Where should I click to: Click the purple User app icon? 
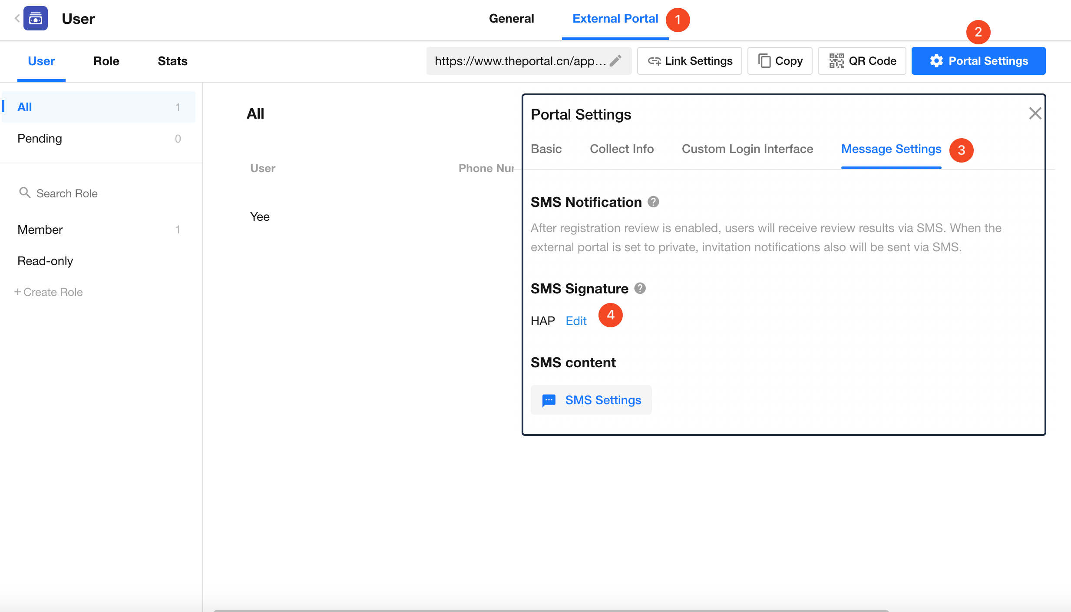click(x=36, y=18)
